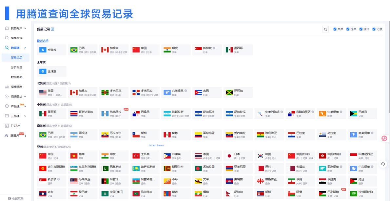
Task: Click the Lorem Ipsum link
Action: [156, 145]
